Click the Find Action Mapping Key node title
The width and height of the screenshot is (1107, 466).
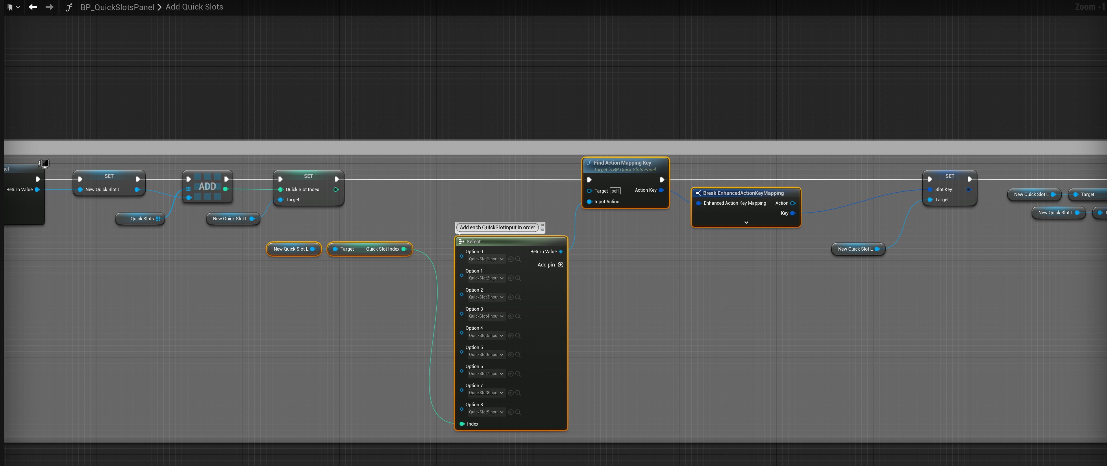click(x=622, y=163)
